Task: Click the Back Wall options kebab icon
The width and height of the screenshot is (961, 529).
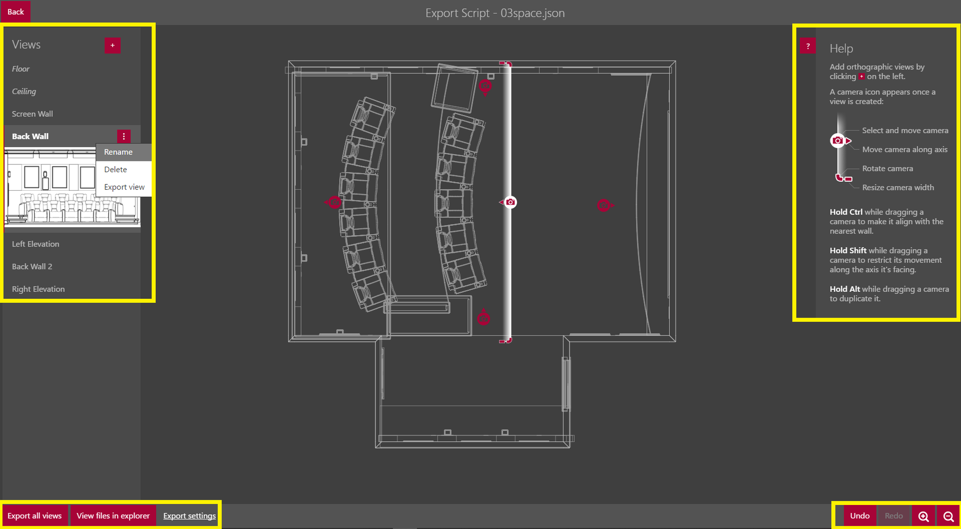Action: [124, 136]
